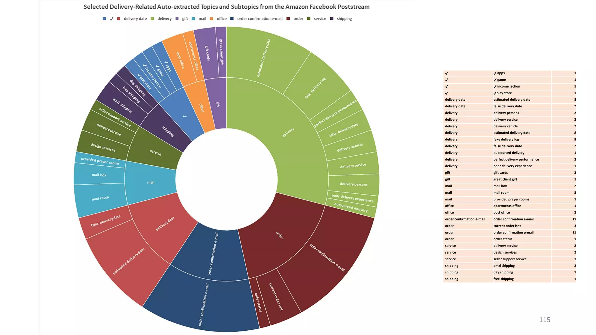Select the 'gift cards' purple segment
The width and height of the screenshot is (596, 335).
tap(207, 53)
